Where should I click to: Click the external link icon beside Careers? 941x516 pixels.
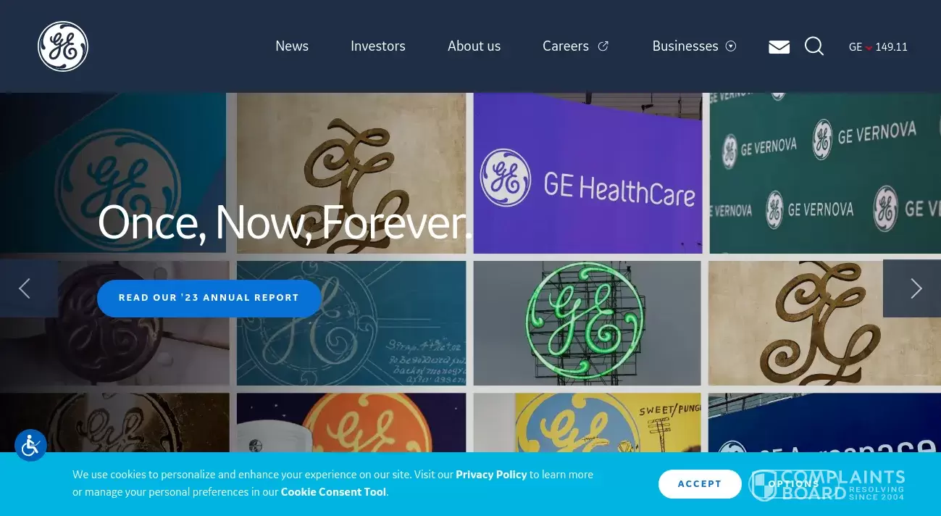[x=603, y=46]
